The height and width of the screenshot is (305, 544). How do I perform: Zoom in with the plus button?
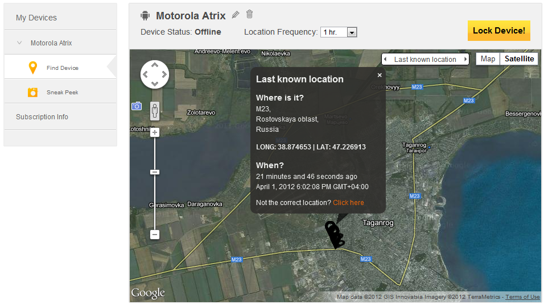155,132
